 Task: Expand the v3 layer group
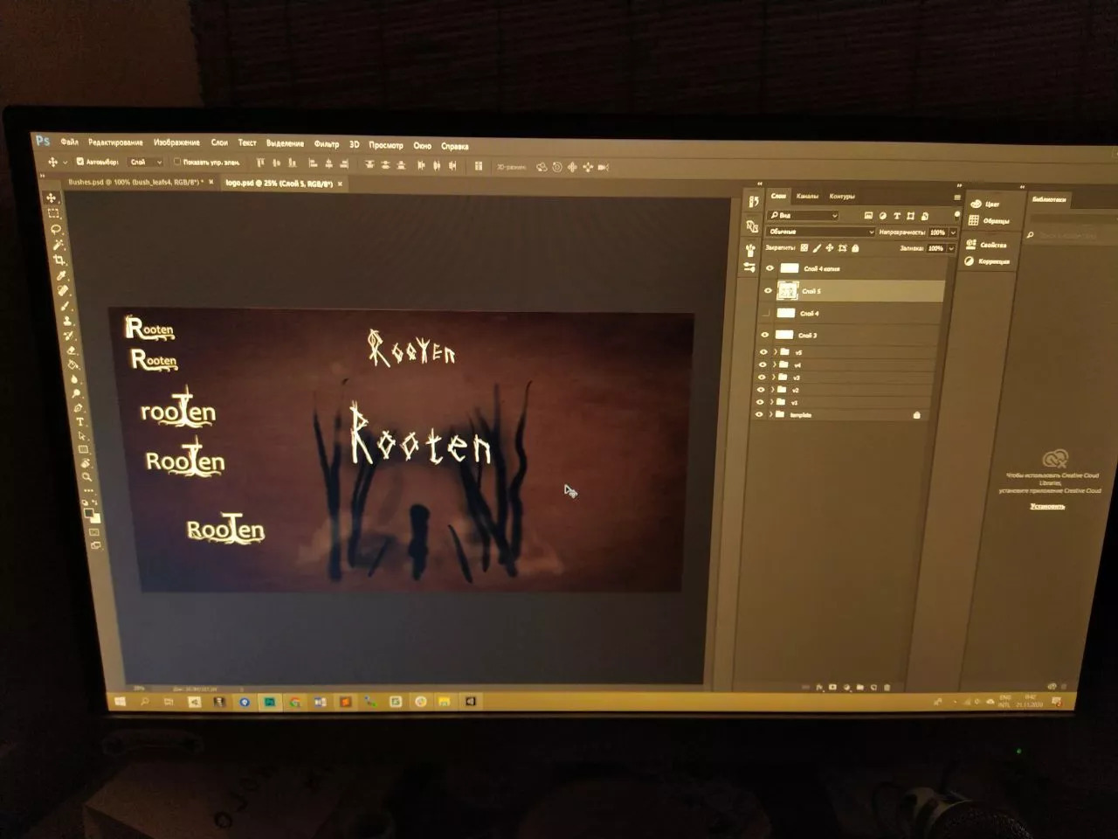pos(774,378)
